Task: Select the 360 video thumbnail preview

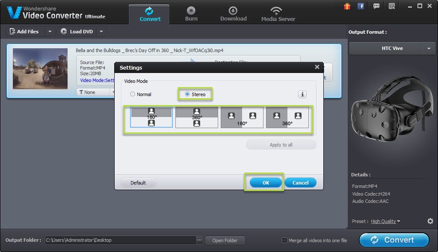Action: [x=40, y=69]
